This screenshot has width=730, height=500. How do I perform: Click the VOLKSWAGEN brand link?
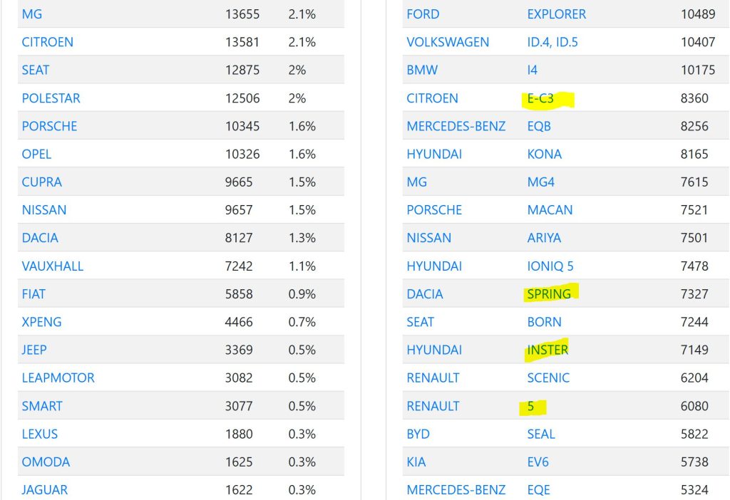(x=448, y=42)
